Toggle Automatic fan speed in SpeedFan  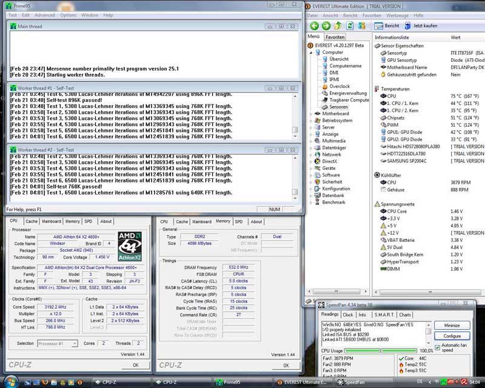click(x=437, y=347)
